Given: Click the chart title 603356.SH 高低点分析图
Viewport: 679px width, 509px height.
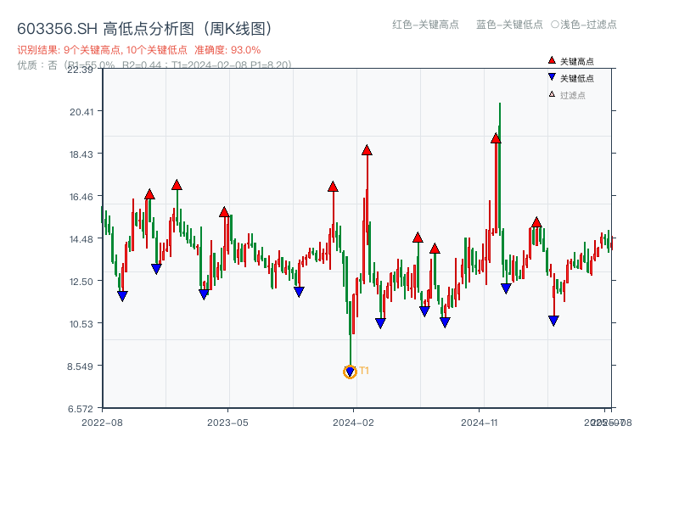Looking at the screenshot, I should coord(144,27).
